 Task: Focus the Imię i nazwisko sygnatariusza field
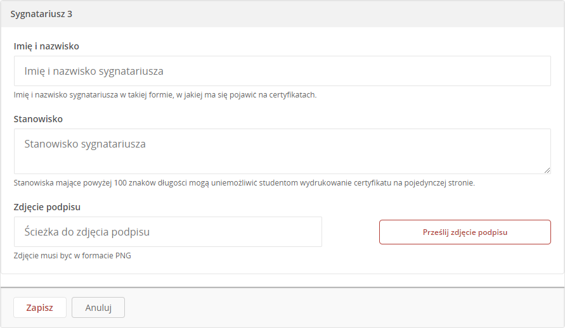pyautogui.click(x=282, y=71)
